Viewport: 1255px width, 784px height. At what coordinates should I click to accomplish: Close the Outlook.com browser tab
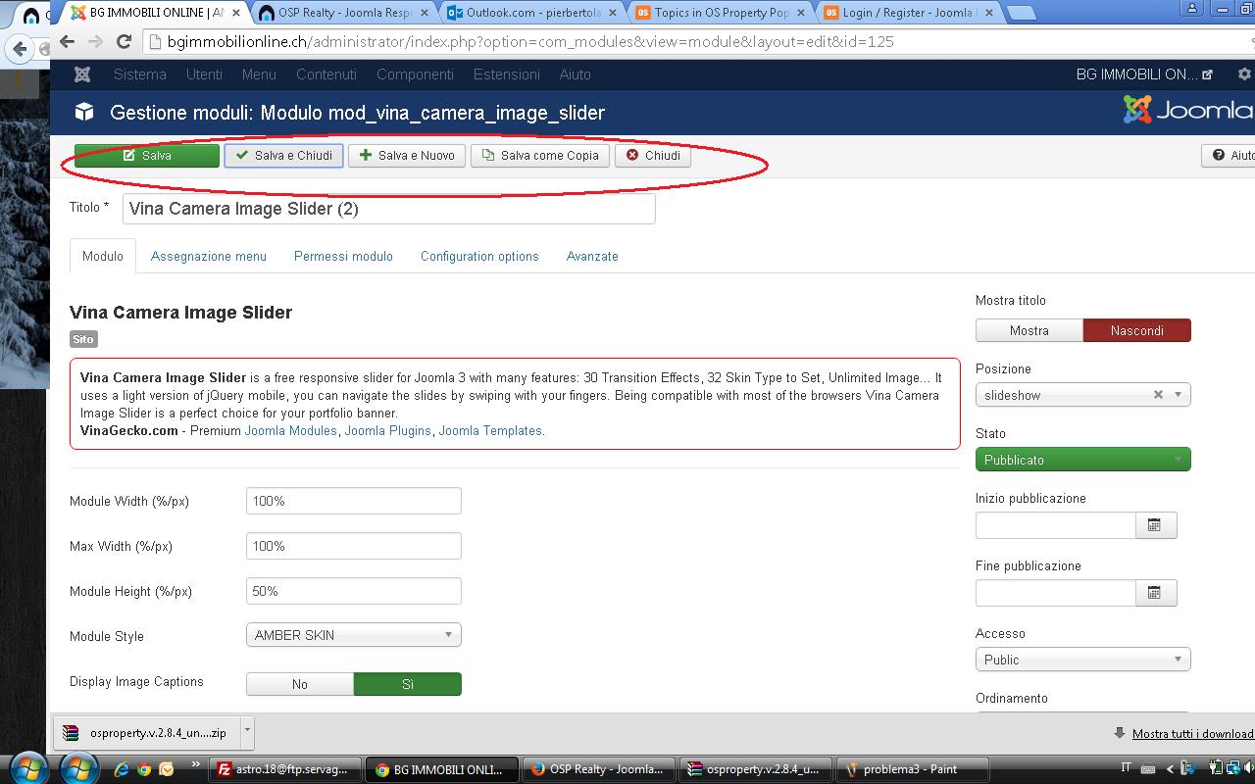point(613,14)
